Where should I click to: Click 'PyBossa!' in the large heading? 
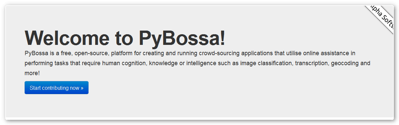click(x=182, y=38)
